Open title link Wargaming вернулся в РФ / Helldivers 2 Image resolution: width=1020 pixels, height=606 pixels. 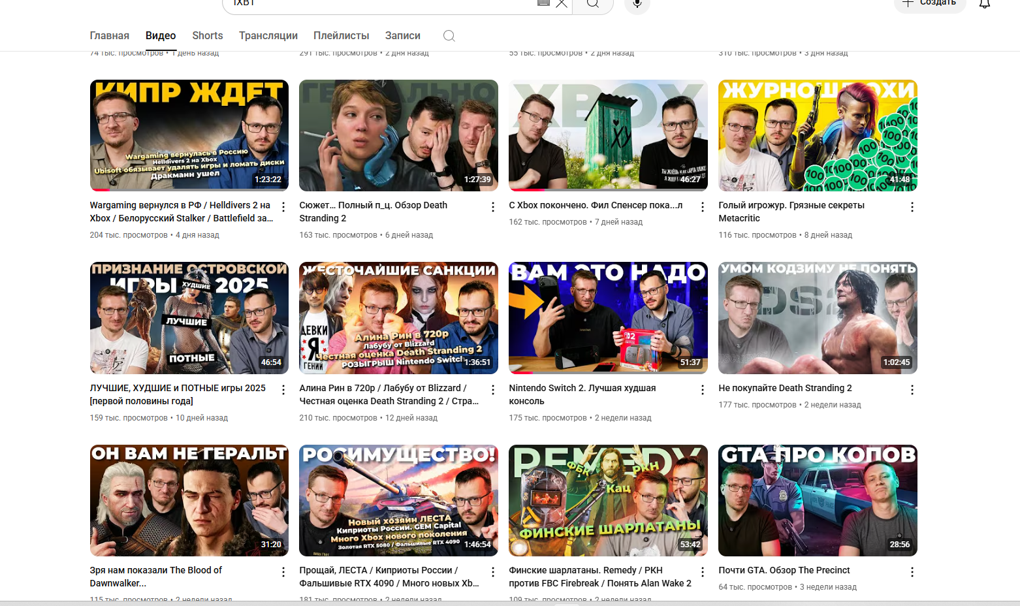pyautogui.click(x=182, y=212)
